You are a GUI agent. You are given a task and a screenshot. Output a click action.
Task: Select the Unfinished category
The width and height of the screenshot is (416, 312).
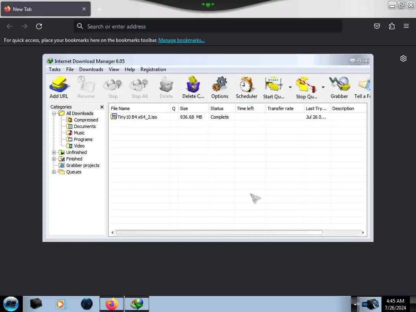click(x=76, y=152)
